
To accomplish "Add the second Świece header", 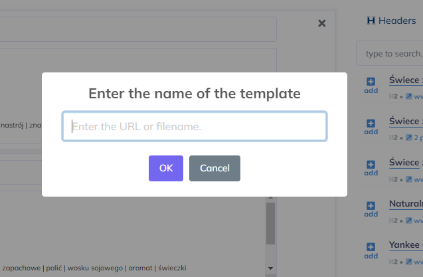I will pos(371,126).
